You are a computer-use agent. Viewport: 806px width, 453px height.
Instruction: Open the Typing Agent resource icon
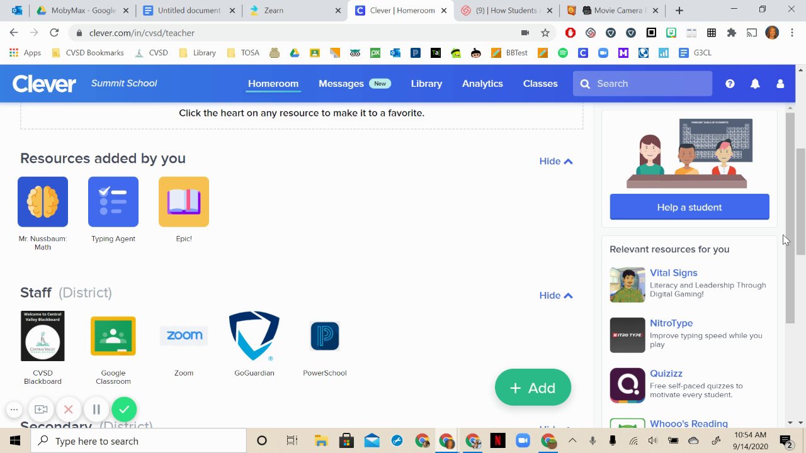click(113, 202)
